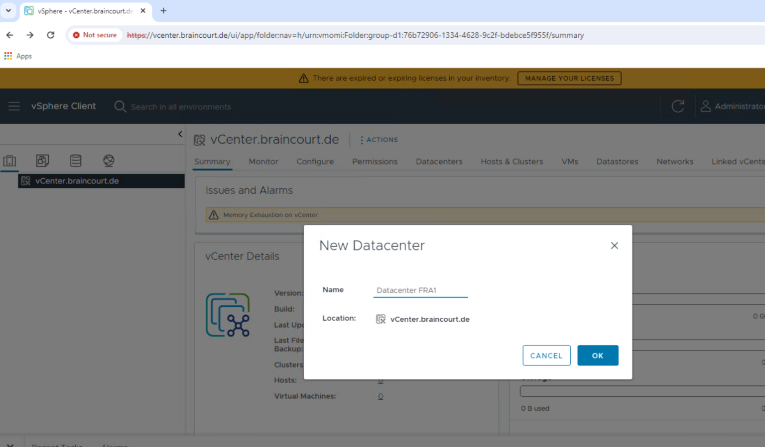The width and height of the screenshot is (765, 447).
Task: Click the datacenter Name input field
Action: 420,290
